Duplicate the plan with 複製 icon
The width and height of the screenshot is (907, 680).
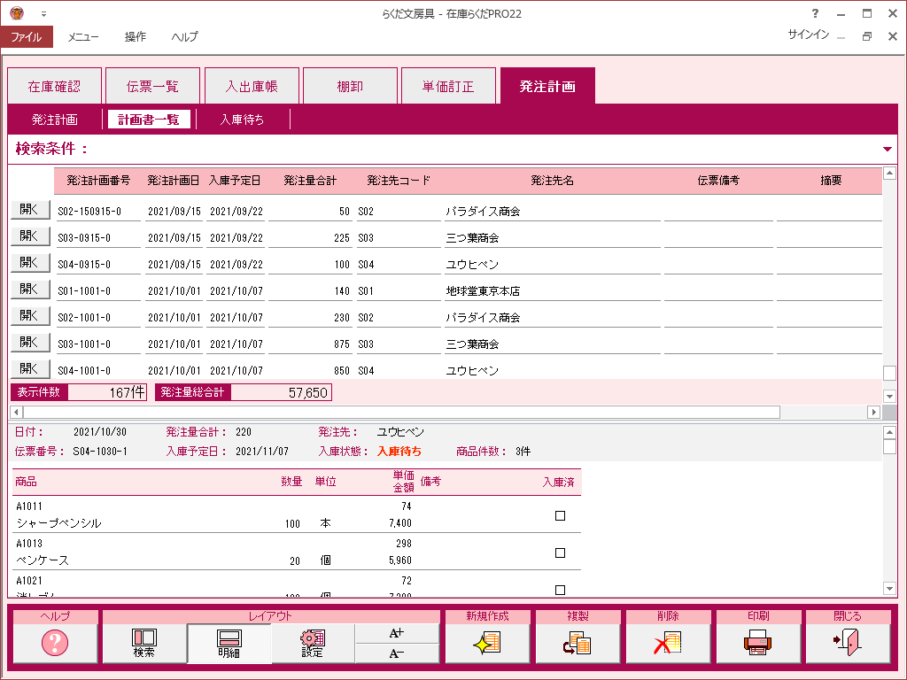click(x=578, y=643)
